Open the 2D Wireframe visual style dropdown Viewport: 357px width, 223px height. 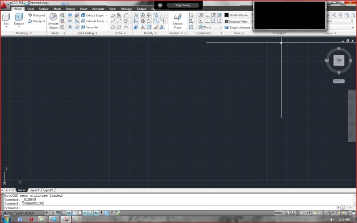click(x=238, y=15)
